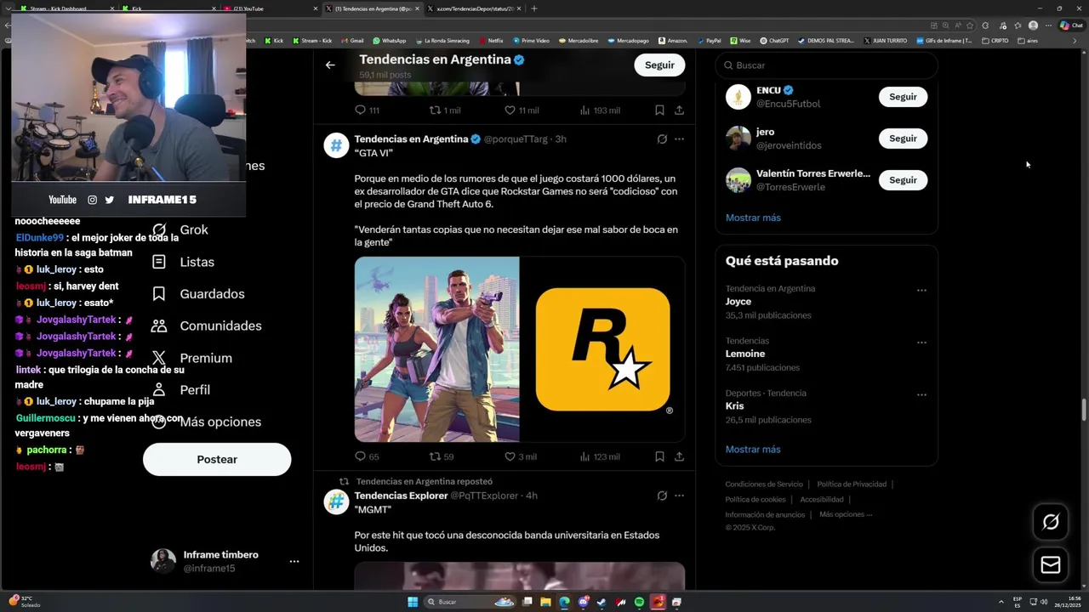This screenshot has height=612, width=1089.
Task: Open the Joyce trending topic
Action: tap(738, 302)
